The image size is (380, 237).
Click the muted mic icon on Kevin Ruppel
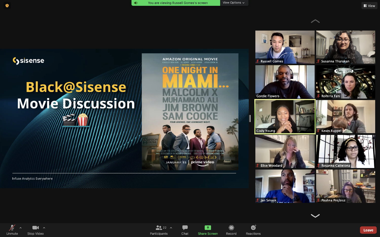coord(318,131)
